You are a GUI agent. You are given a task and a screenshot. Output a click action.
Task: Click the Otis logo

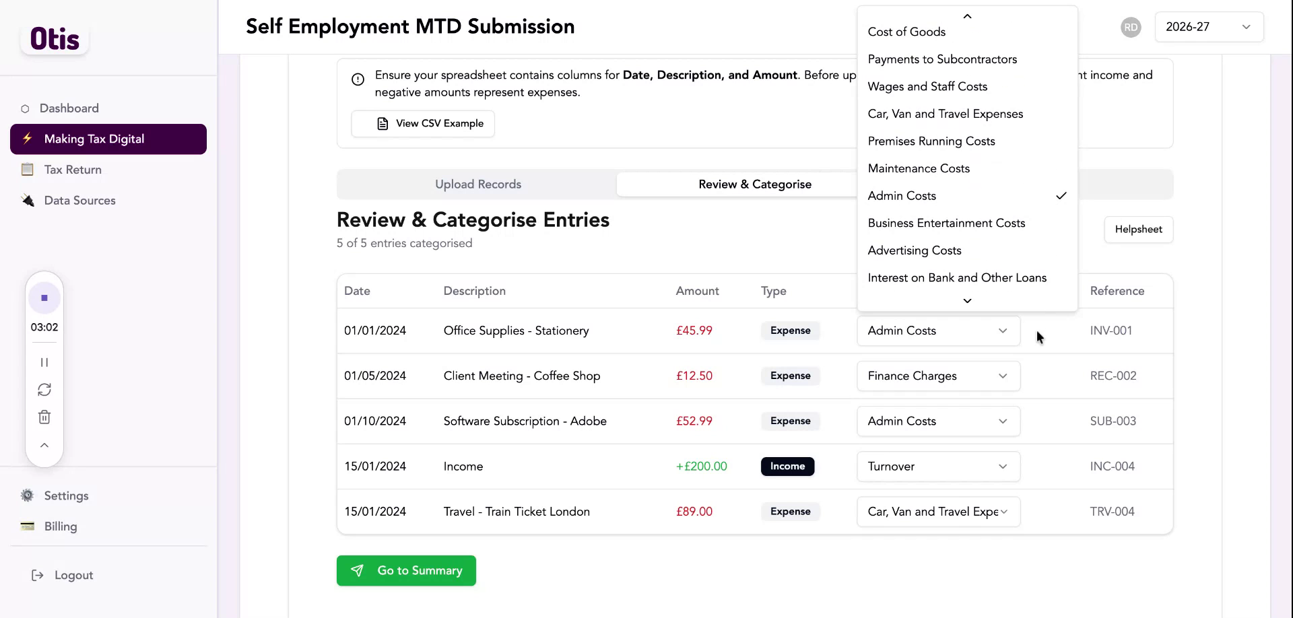[x=55, y=39]
